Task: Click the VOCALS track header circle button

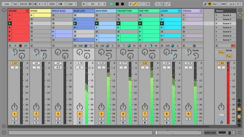Action: pos(201,11)
